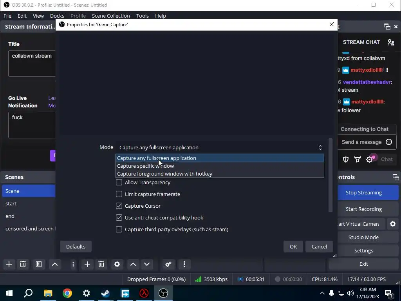Viewport: 401px width, 301px height.
Task: Click properties dialog vertical scrollbar
Action: [331, 175]
